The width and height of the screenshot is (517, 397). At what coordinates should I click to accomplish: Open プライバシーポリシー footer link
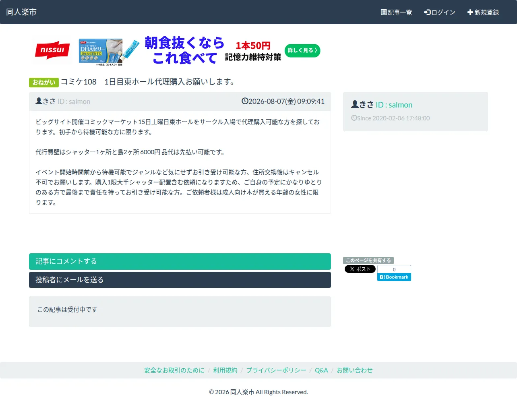point(276,370)
